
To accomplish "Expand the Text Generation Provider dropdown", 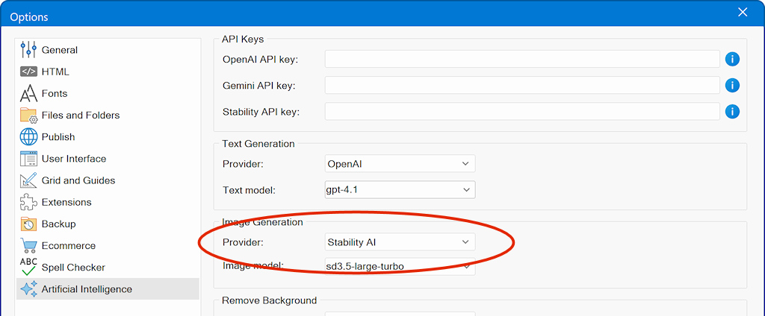I will (400, 163).
